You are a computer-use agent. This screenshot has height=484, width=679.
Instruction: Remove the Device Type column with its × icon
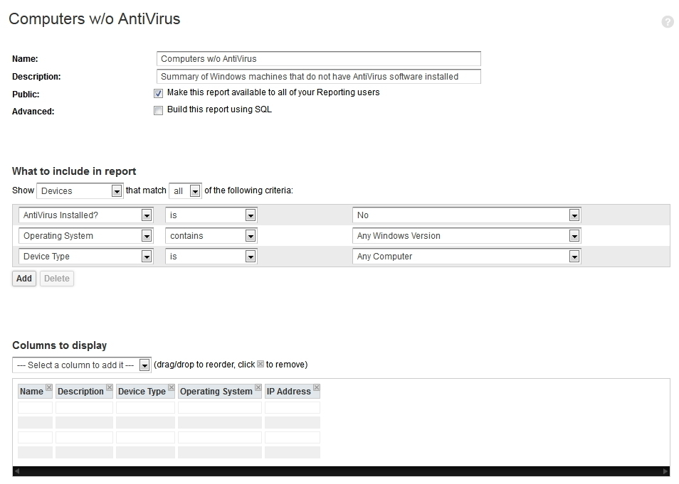171,386
